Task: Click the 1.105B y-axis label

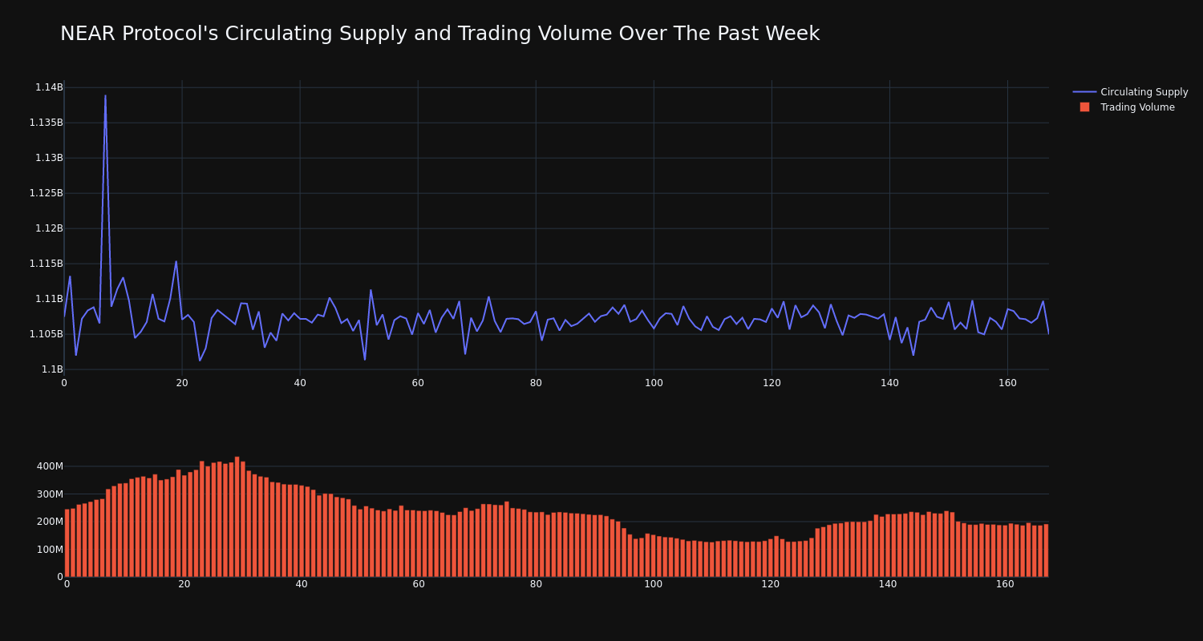Action: pyautogui.click(x=46, y=334)
